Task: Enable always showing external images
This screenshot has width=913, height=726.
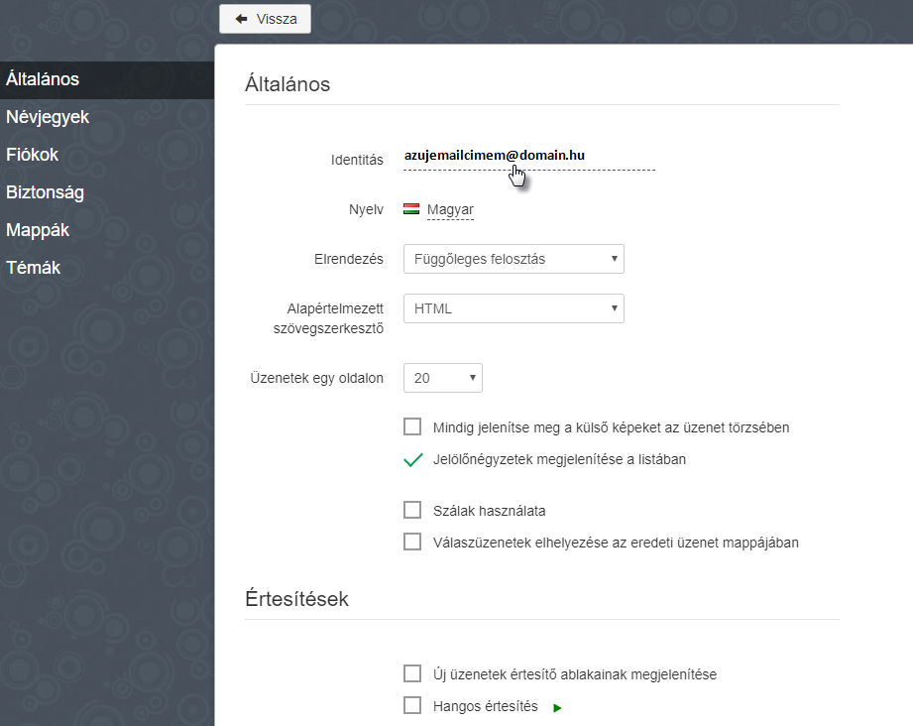Action: point(412,426)
